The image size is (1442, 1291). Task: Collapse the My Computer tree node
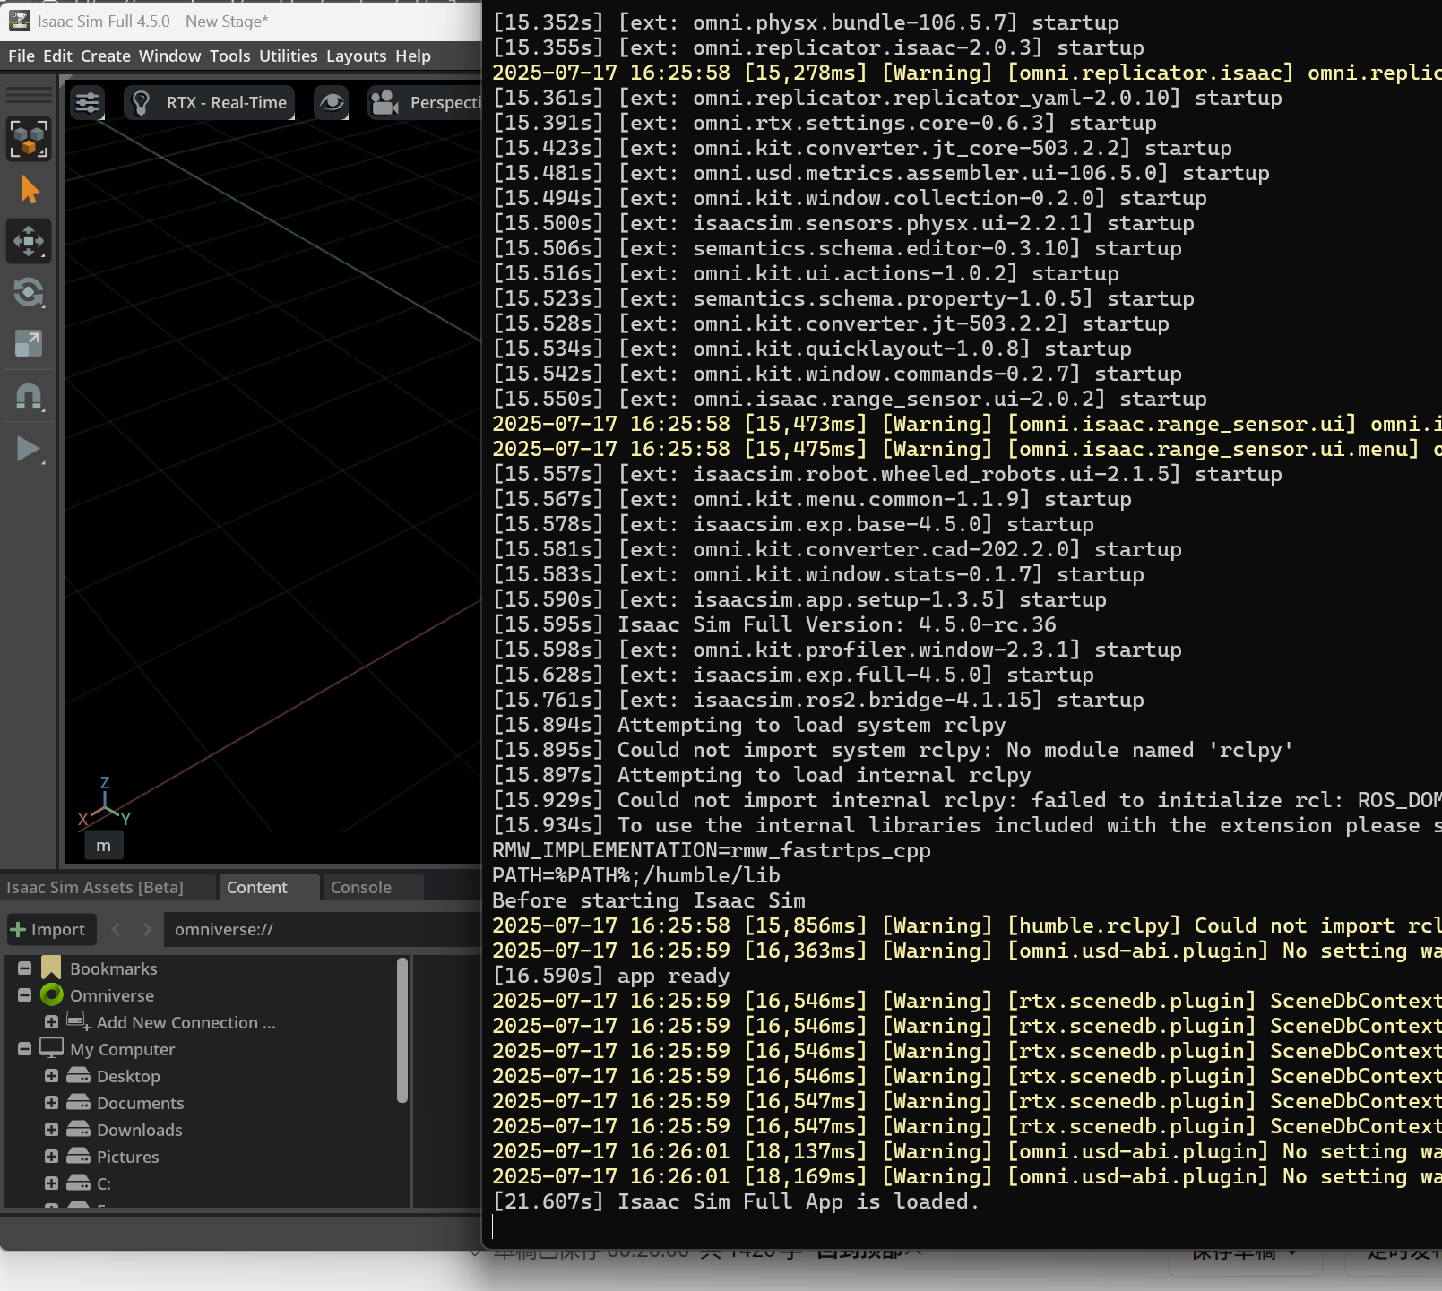coord(25,1048)
